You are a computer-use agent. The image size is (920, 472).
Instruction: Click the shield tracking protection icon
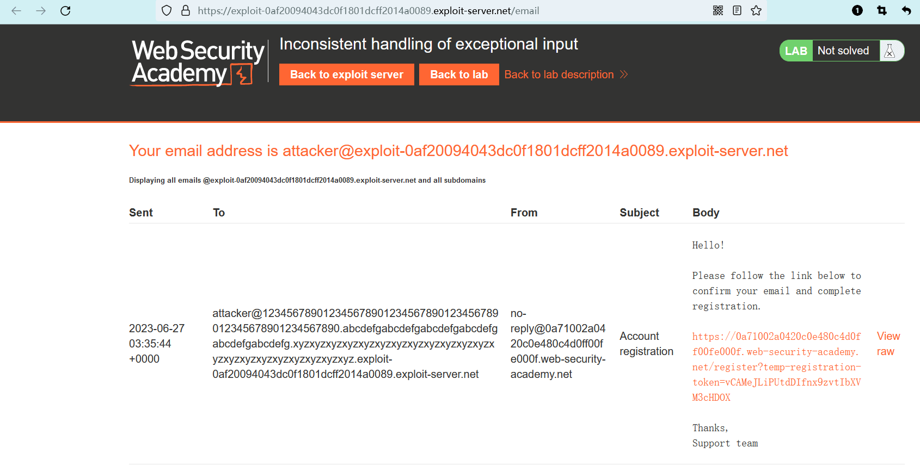coord(167,11)
